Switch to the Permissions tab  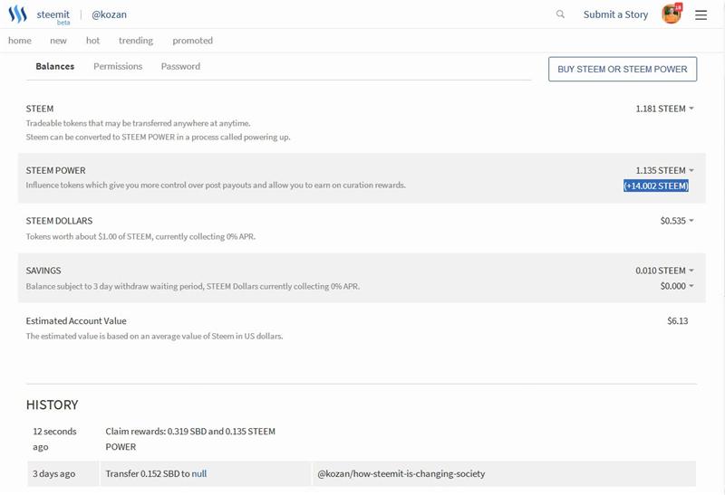[x=118, y=66]
